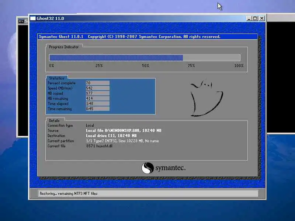Click the Ghost mascot drawing
This screenshot has height=221, width=295.
coord(207,98)
